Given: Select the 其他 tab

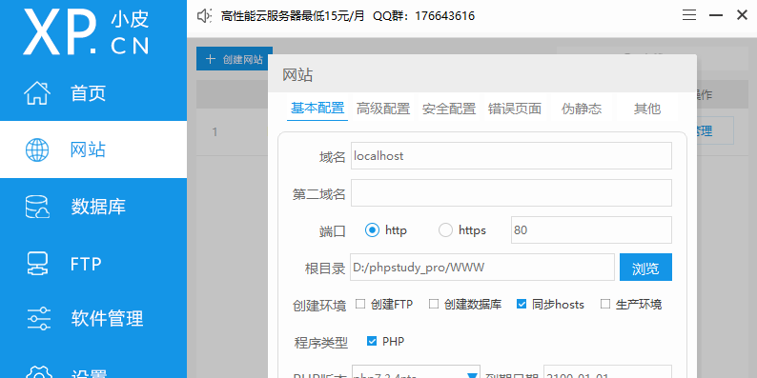Looking at the screenshot, I should tap(647, 109).
